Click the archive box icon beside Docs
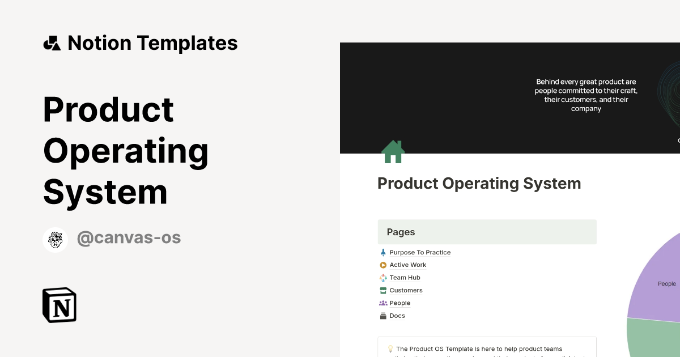Screen dimensions: 680x357 382,316
